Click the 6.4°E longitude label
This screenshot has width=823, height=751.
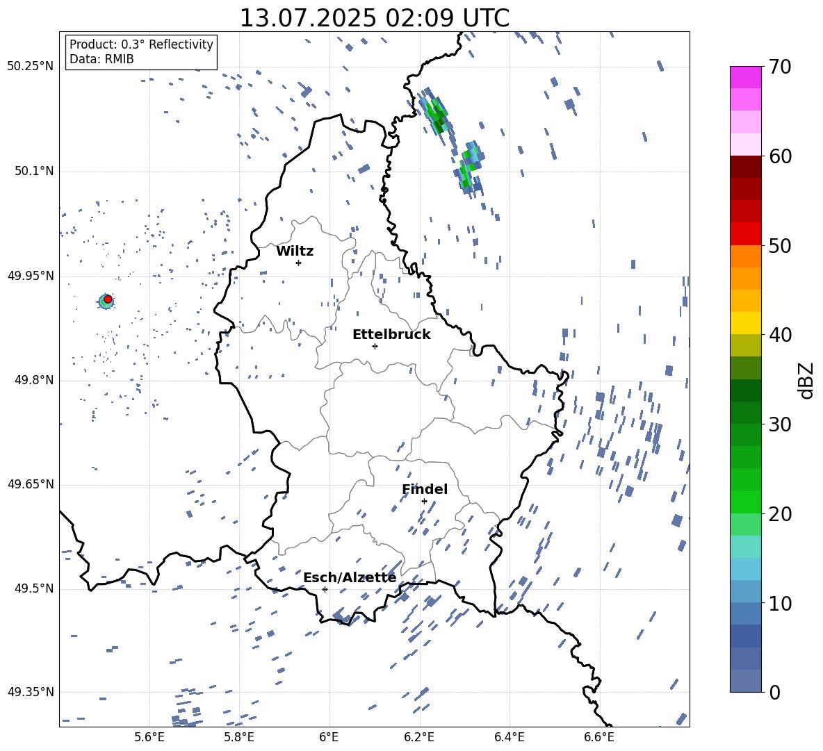coord(509,737)
